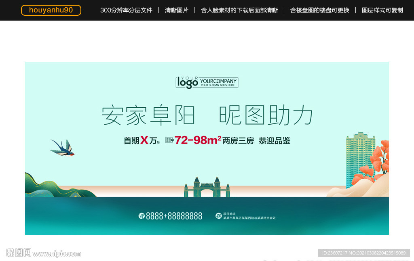Click the 安家阜阳 headline text
The width and height of the screenshot is (414, 261).
click(x=150, y=114)
